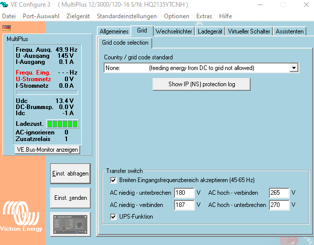The height and width of the screenshot is (245, 314).
Task: Expand the Country / grid code dropdown arrow
Action: point(294,68)
